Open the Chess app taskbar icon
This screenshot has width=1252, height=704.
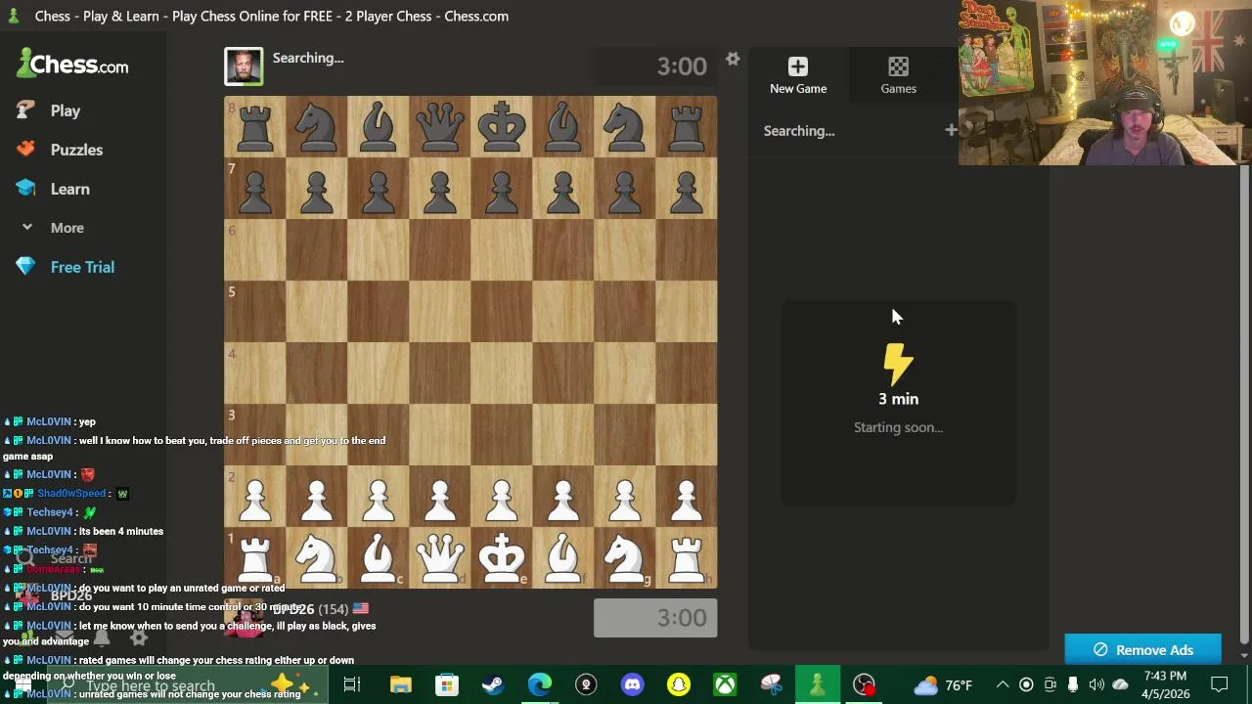pos(818,685)
